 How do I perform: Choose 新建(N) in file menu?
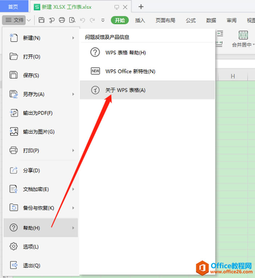(x=41, y=38)
